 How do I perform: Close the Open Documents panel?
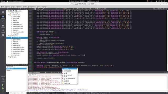point(27,65)
